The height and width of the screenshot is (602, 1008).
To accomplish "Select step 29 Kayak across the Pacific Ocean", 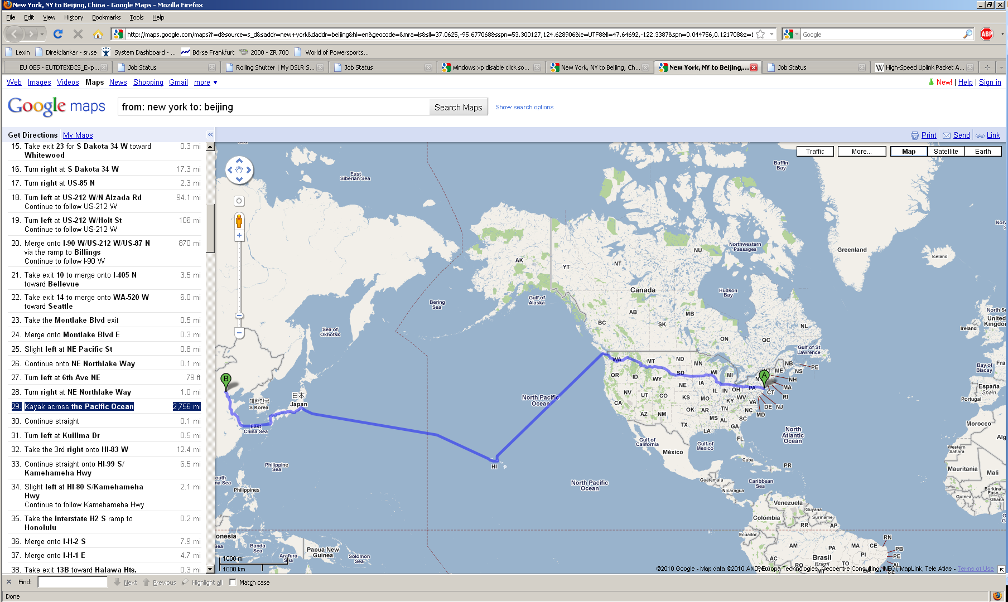I will (x=105, y=406).
